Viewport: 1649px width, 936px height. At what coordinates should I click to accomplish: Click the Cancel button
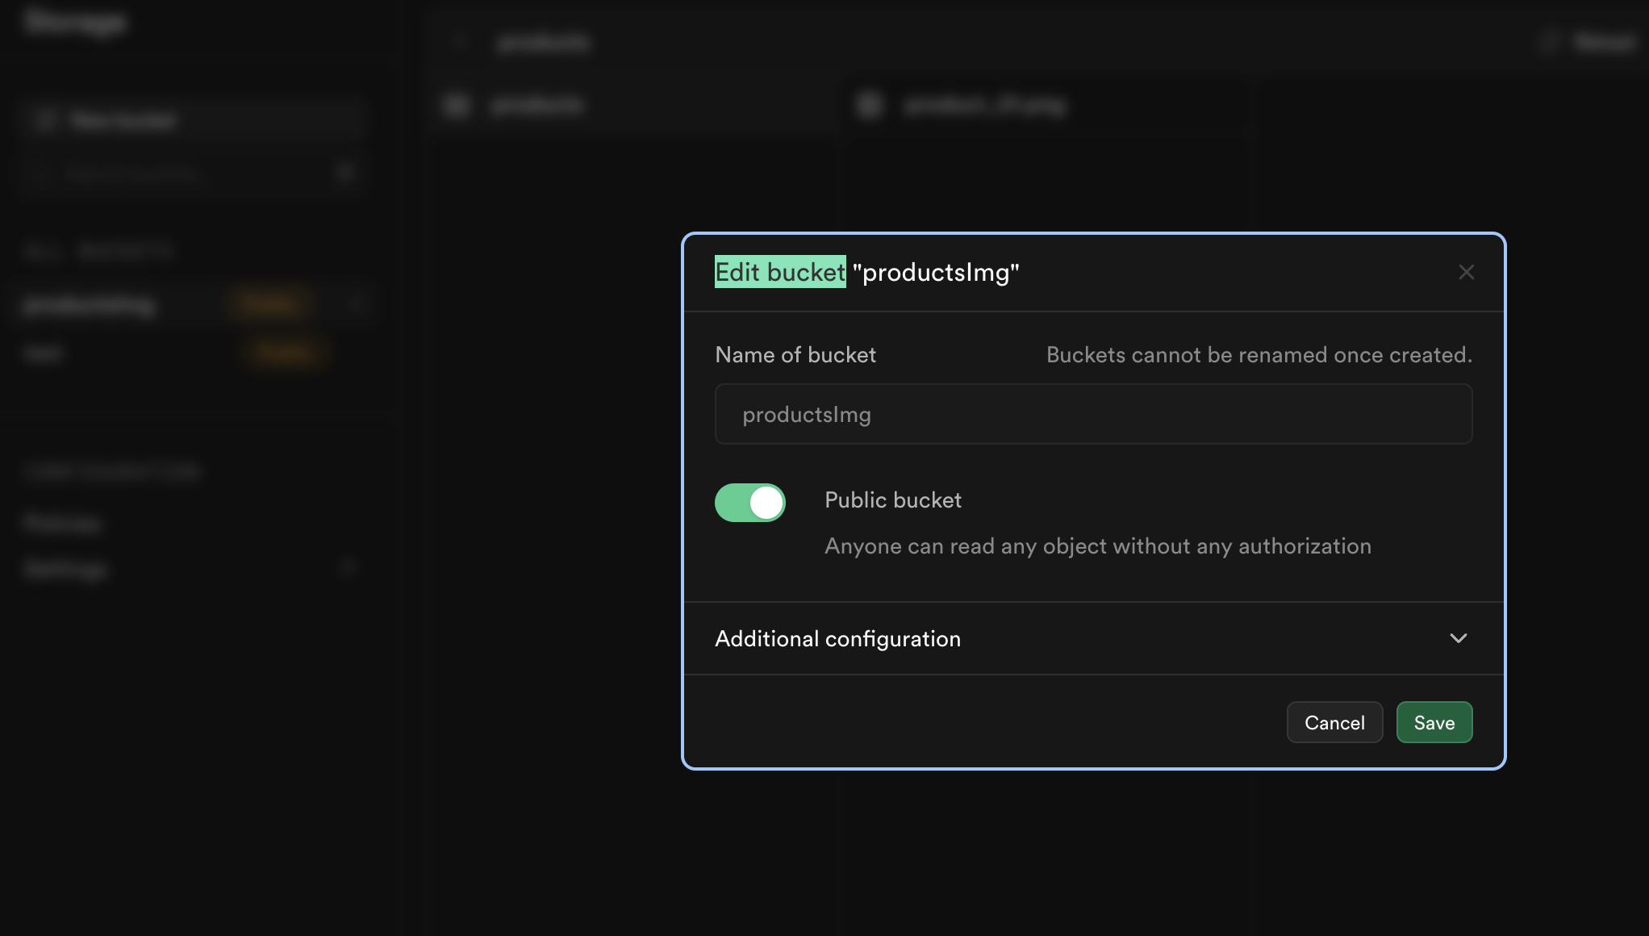1334,722
